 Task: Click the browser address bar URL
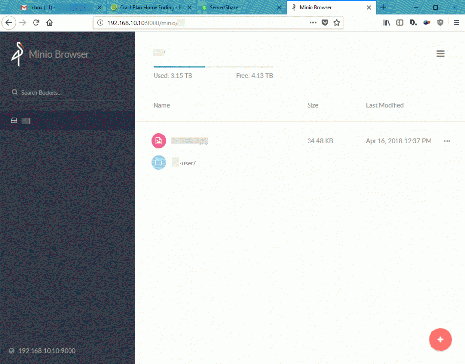pyautogui.click(x=146, y=23)
